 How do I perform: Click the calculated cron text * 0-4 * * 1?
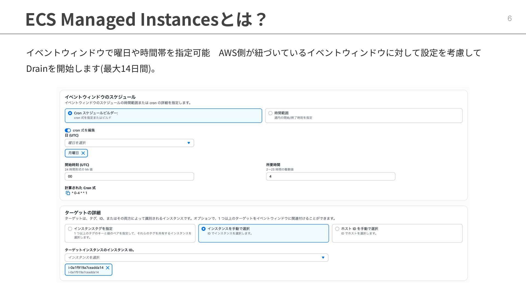80,193
